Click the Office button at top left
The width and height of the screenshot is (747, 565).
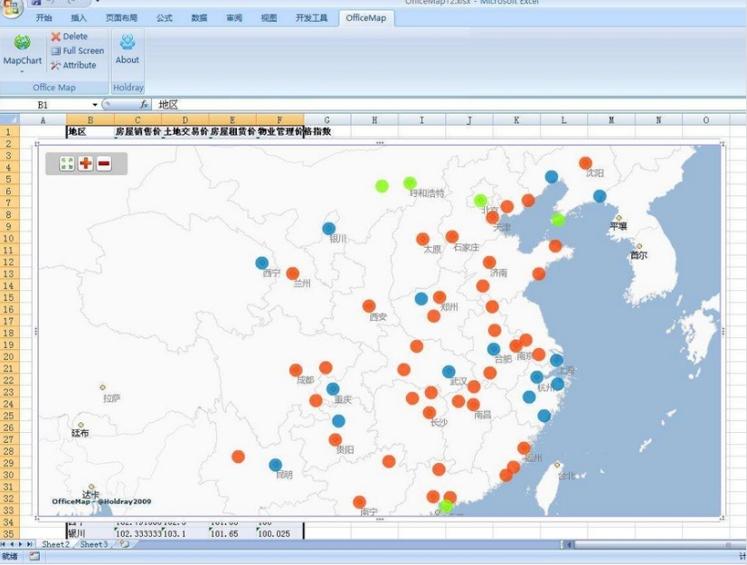[x=13, y=7]
